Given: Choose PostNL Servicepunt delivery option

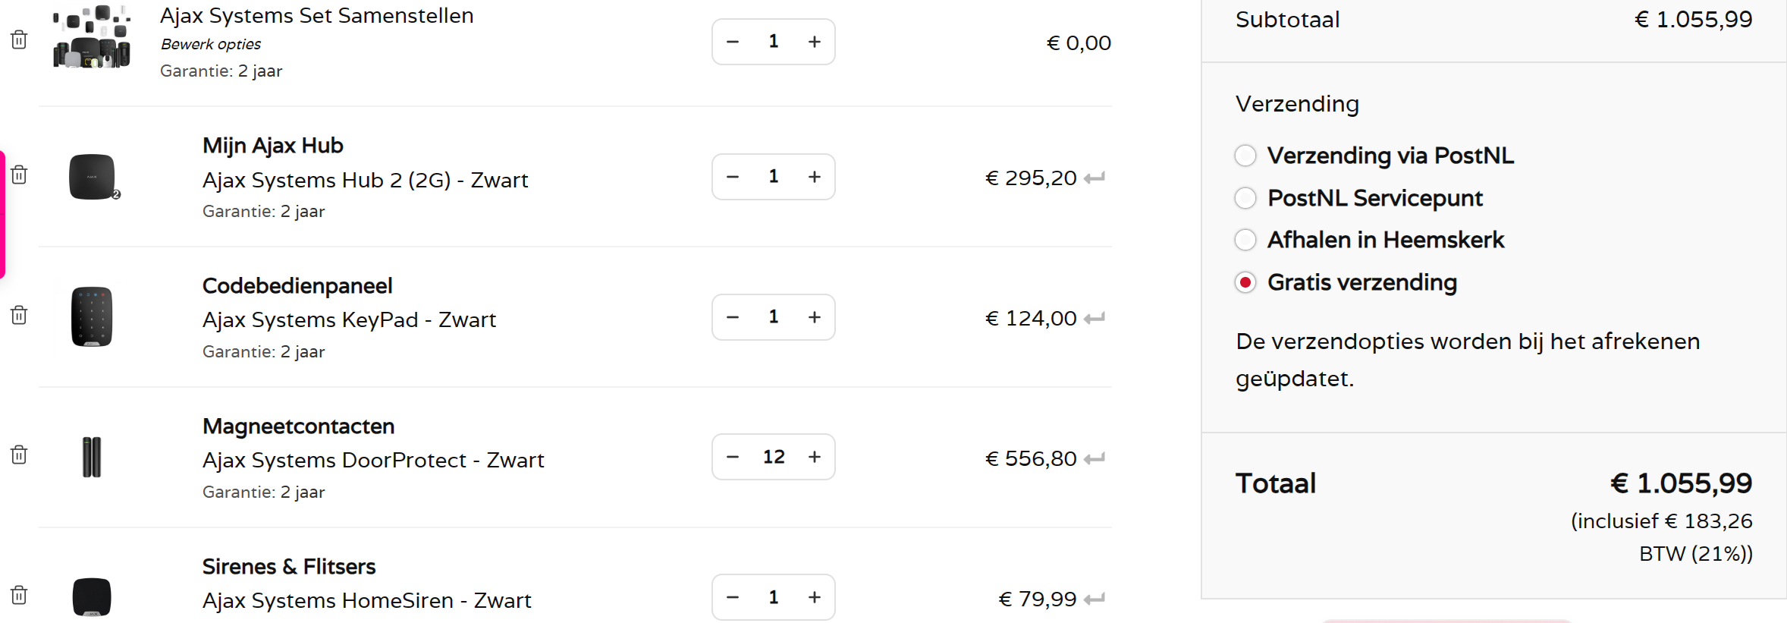Looking at the screenshot, I should 1245,198.
